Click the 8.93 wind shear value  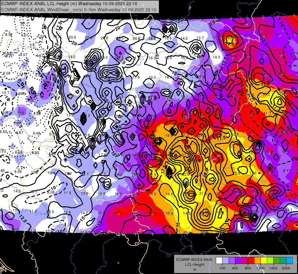36,153
